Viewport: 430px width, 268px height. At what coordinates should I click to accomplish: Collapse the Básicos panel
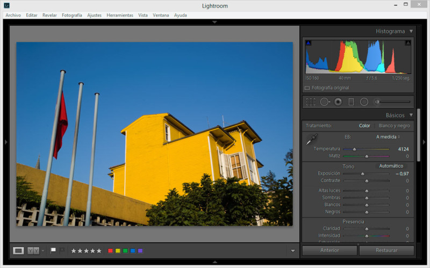tap(411, 115)
